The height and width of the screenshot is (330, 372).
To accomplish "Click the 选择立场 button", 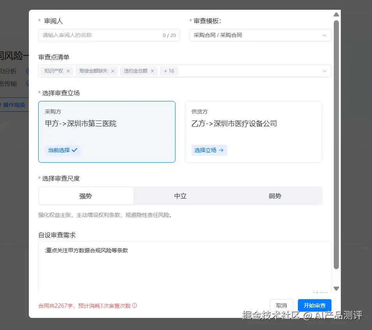I will 209,150.
